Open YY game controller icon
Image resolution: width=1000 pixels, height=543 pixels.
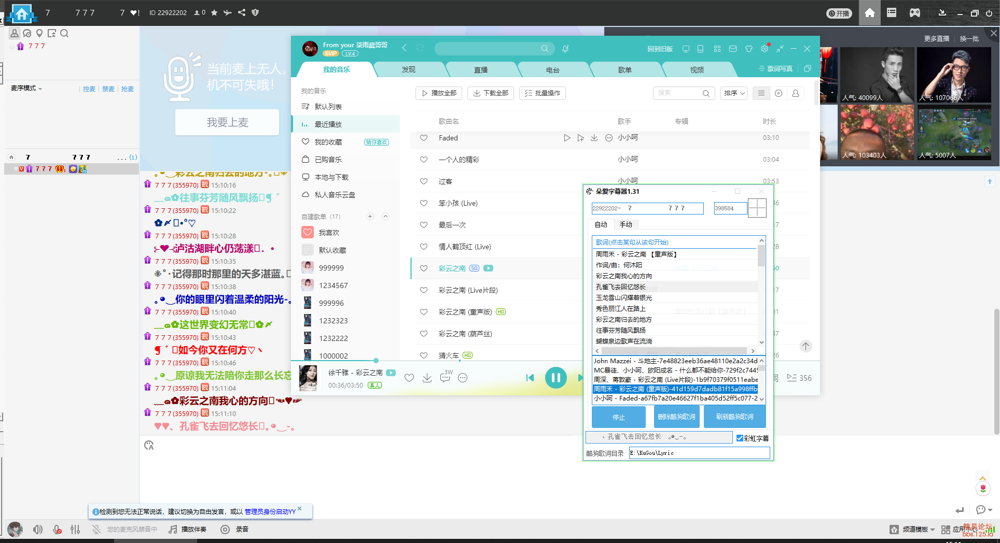(x=914, y=13)
